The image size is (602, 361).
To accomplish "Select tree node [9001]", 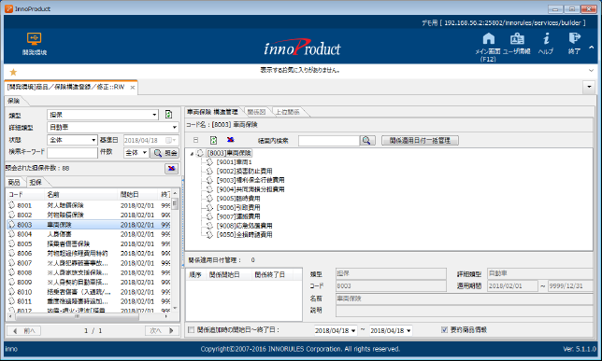I will point(234,162).
